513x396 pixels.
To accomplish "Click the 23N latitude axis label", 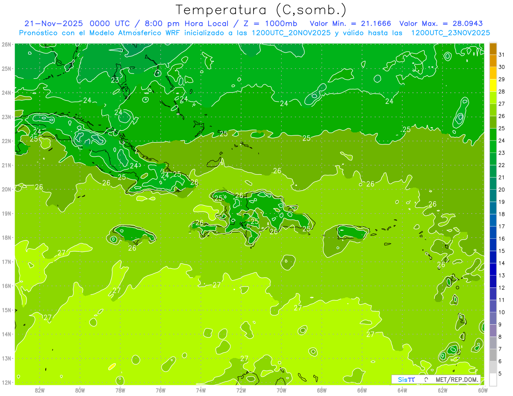I will click(x=6, y=117).
